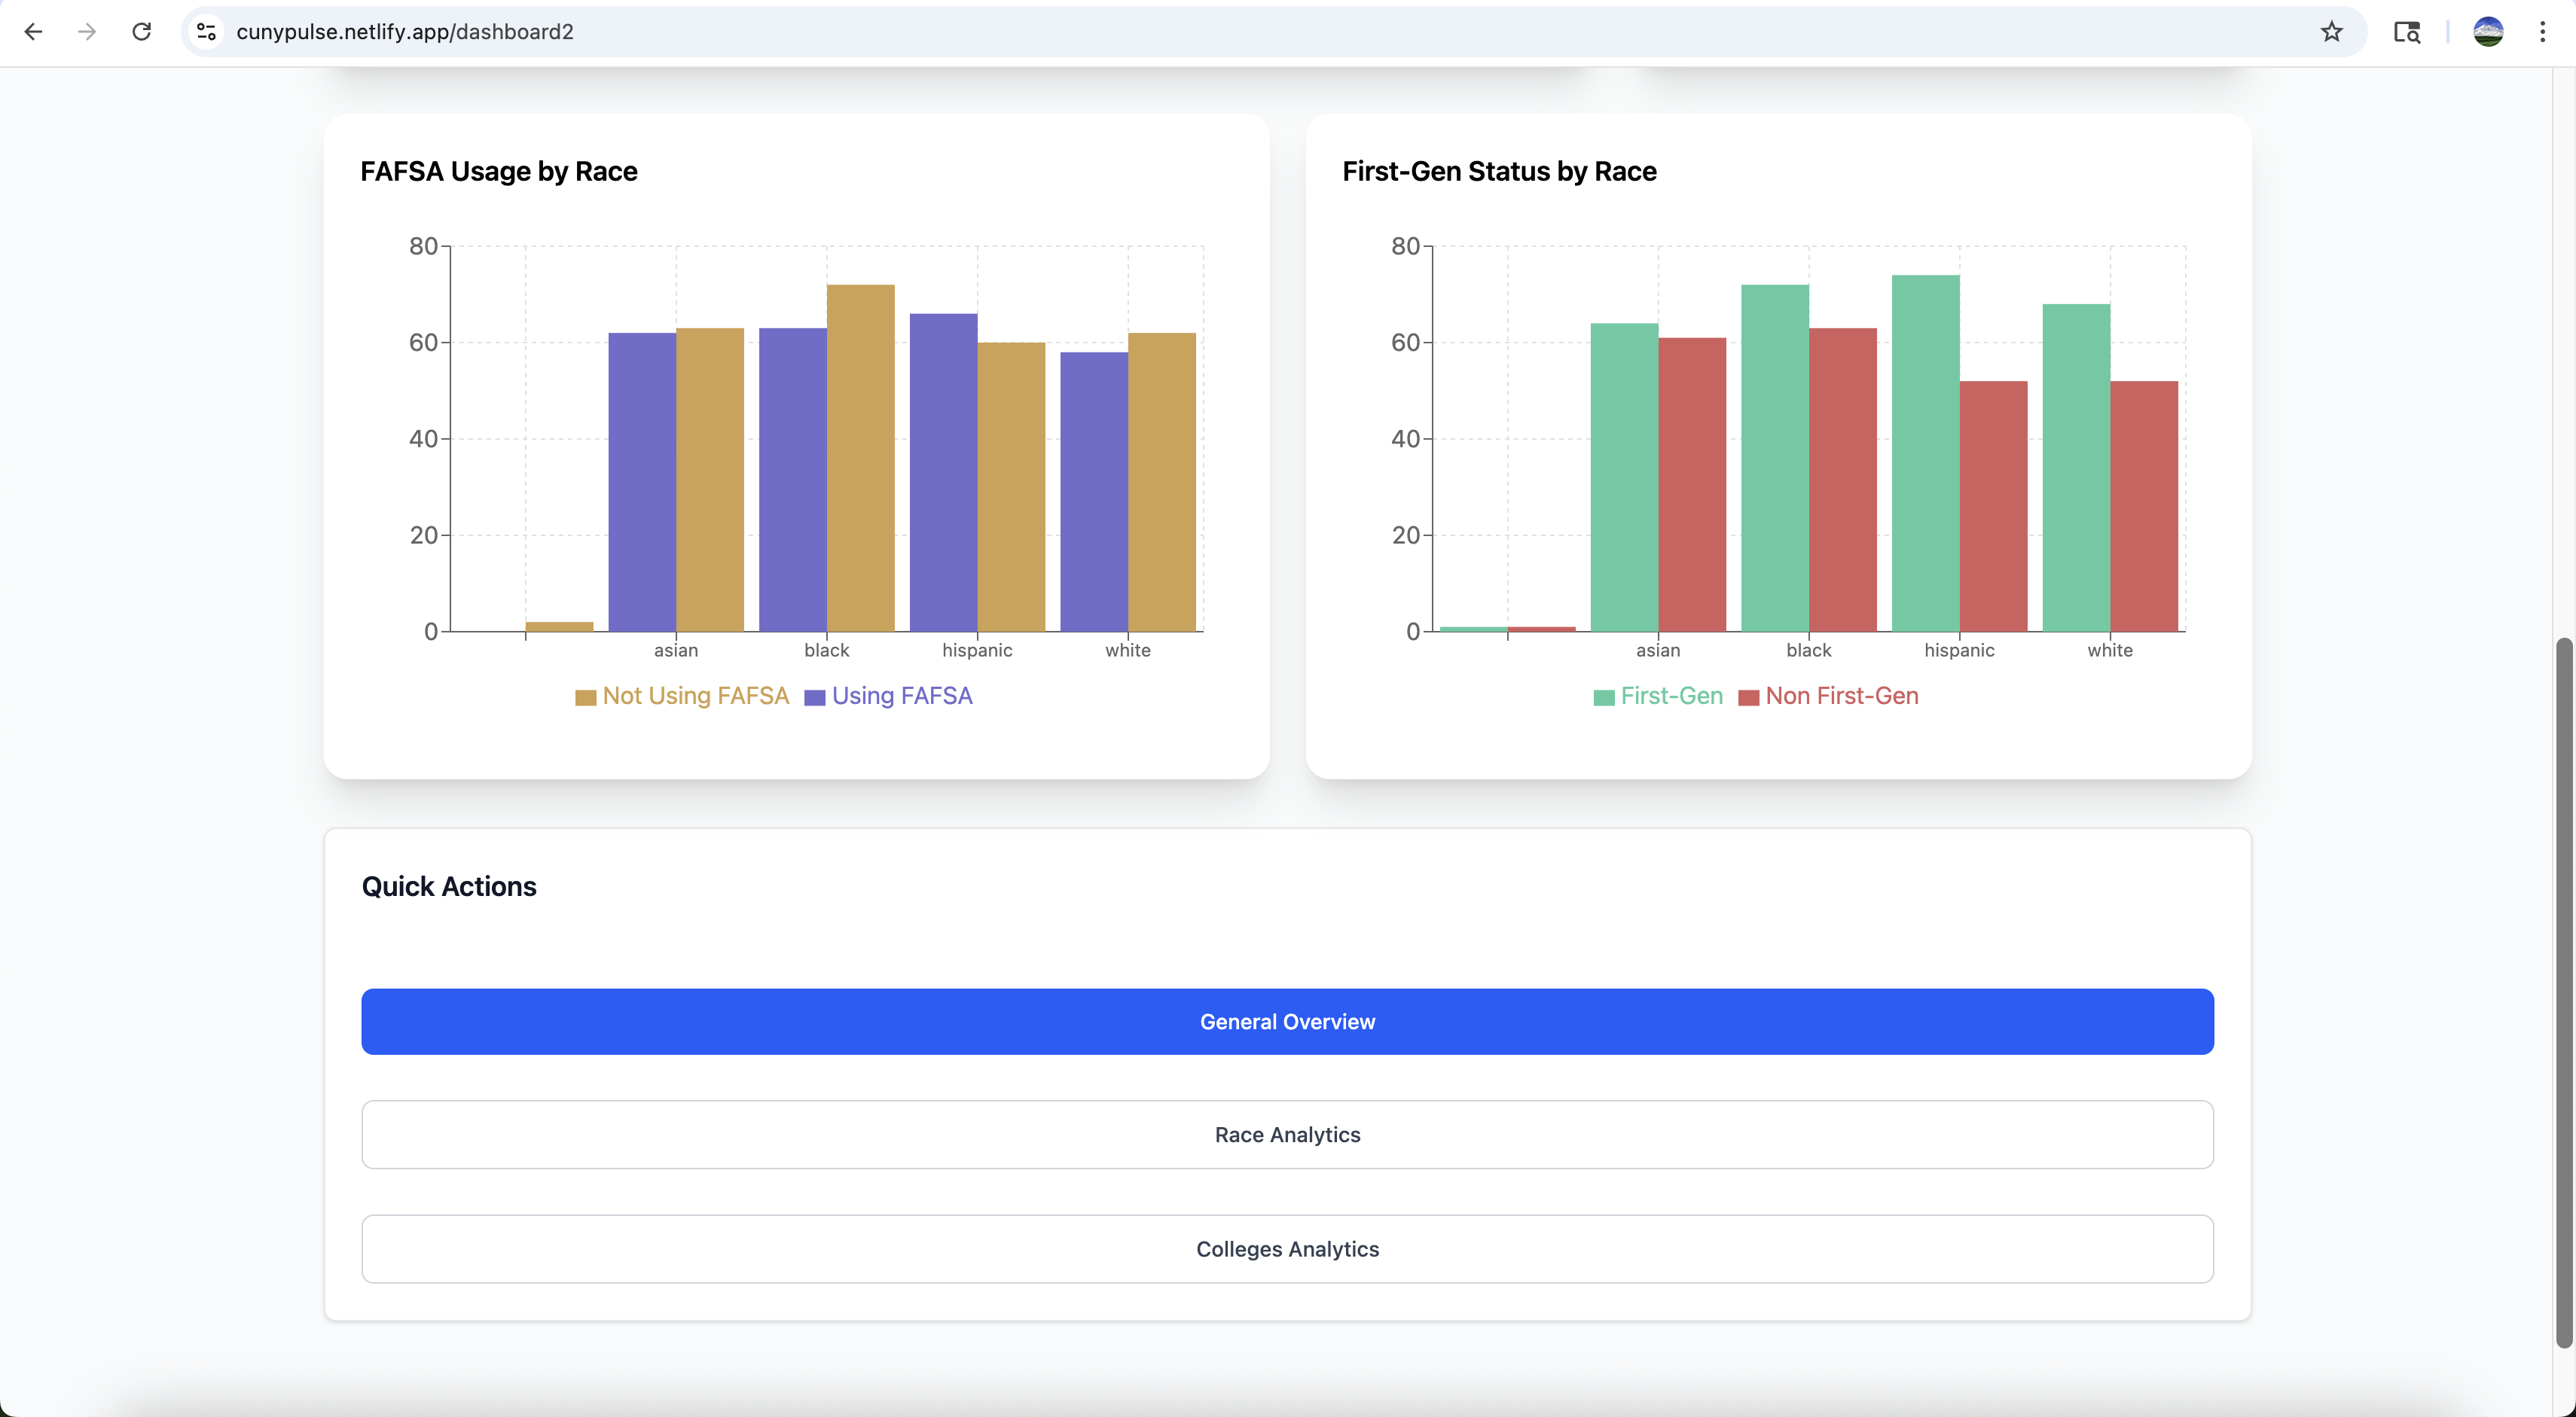Bookmark this page with star icon
The height and width of the screenshot is (1417, 2576).
tap(2331, 32)
